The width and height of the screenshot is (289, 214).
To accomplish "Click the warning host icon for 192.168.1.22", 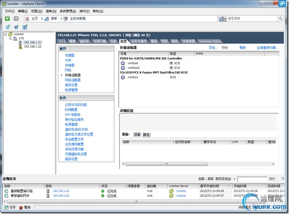I will [20, 47].
